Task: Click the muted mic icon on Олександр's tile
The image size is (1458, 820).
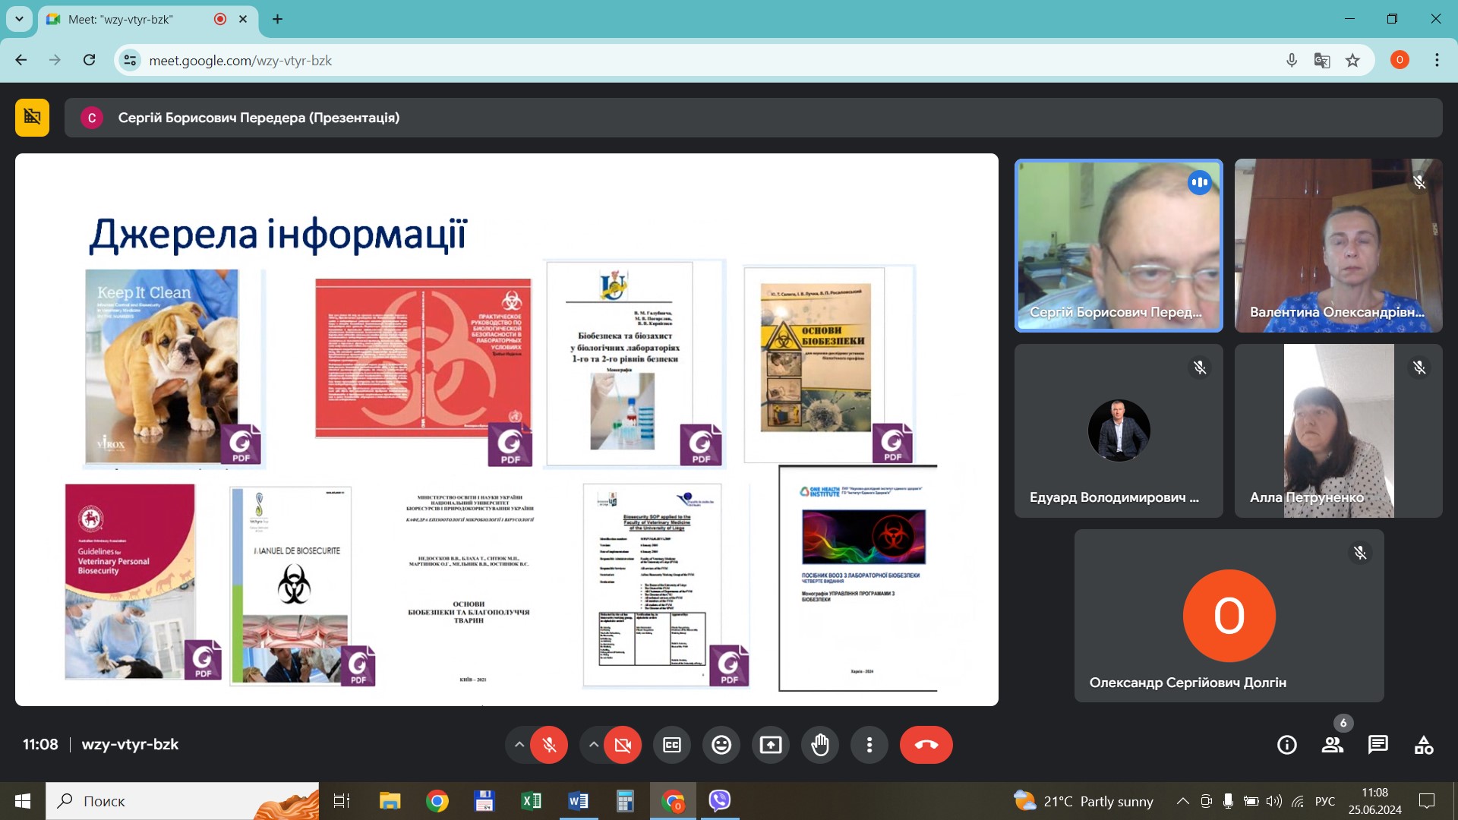Action: click(x=1360, y=553)
